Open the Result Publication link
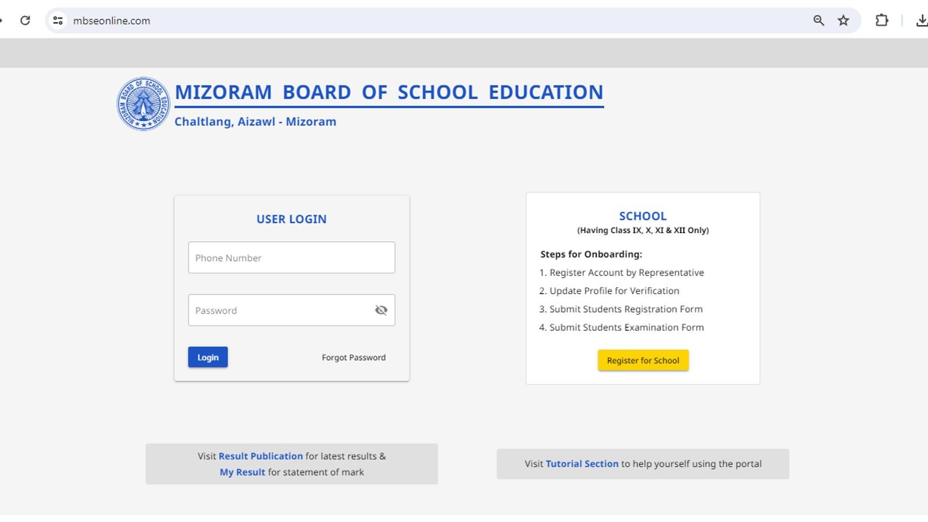928x522 pixels. 260,456
